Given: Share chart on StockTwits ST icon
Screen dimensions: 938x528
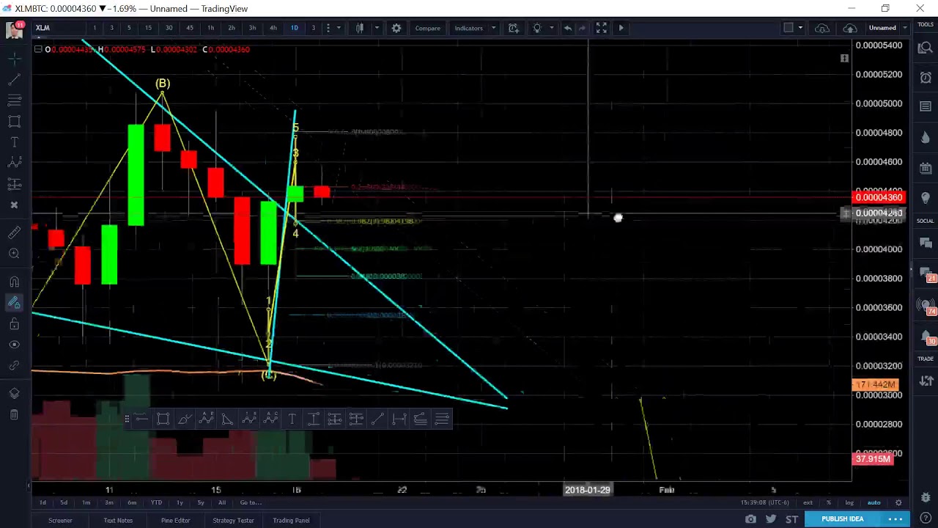Looking at the screenshot, I should coord(791,519).
